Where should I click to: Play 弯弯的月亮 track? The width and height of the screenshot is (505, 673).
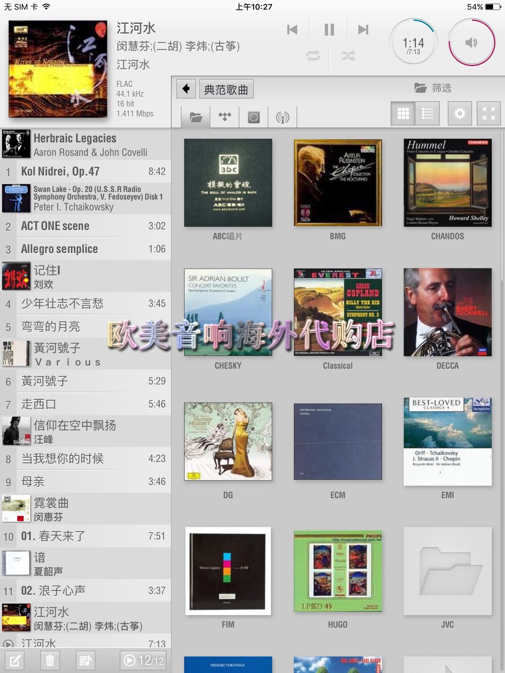[x=85, y=327]
